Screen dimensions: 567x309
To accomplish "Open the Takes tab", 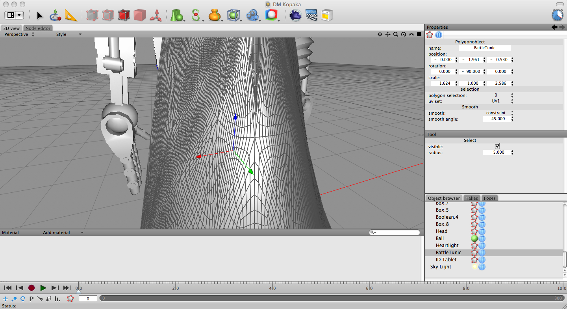I will (x=472, y=198).
